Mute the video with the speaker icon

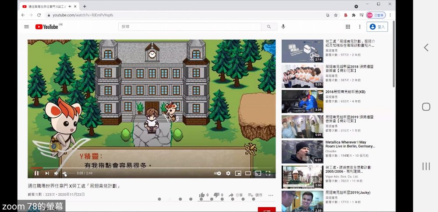56,173
